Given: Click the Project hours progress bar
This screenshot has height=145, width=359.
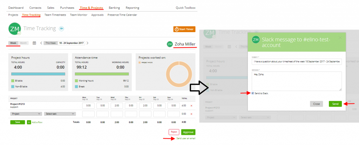Looking at the screenshot, I should point(38,74).
